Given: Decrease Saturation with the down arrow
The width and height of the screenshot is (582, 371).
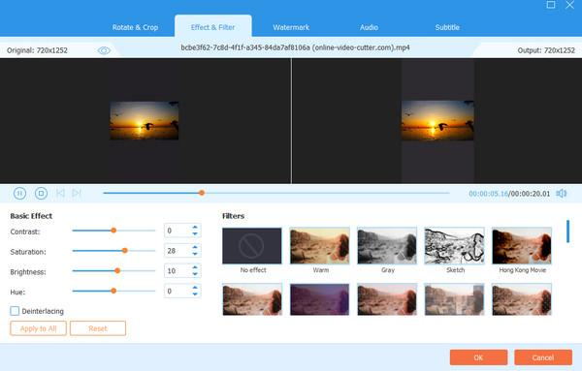Looking at the screenshot, I should click(x=195, y=254).
